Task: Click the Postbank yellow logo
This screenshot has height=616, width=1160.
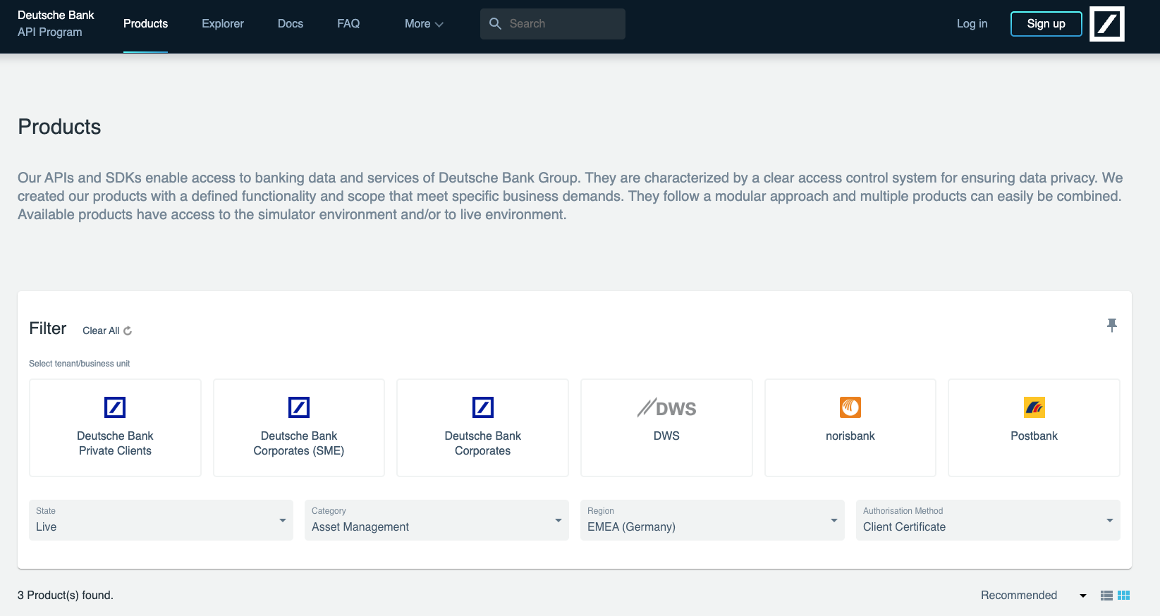Action: (1034, 407)
